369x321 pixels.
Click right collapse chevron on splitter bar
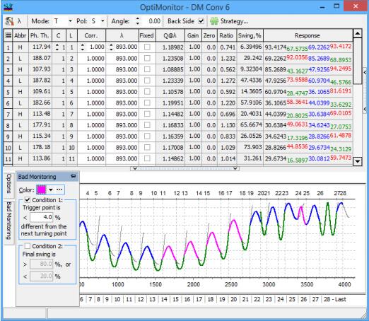pyautogui.click(x=235, y=168)
